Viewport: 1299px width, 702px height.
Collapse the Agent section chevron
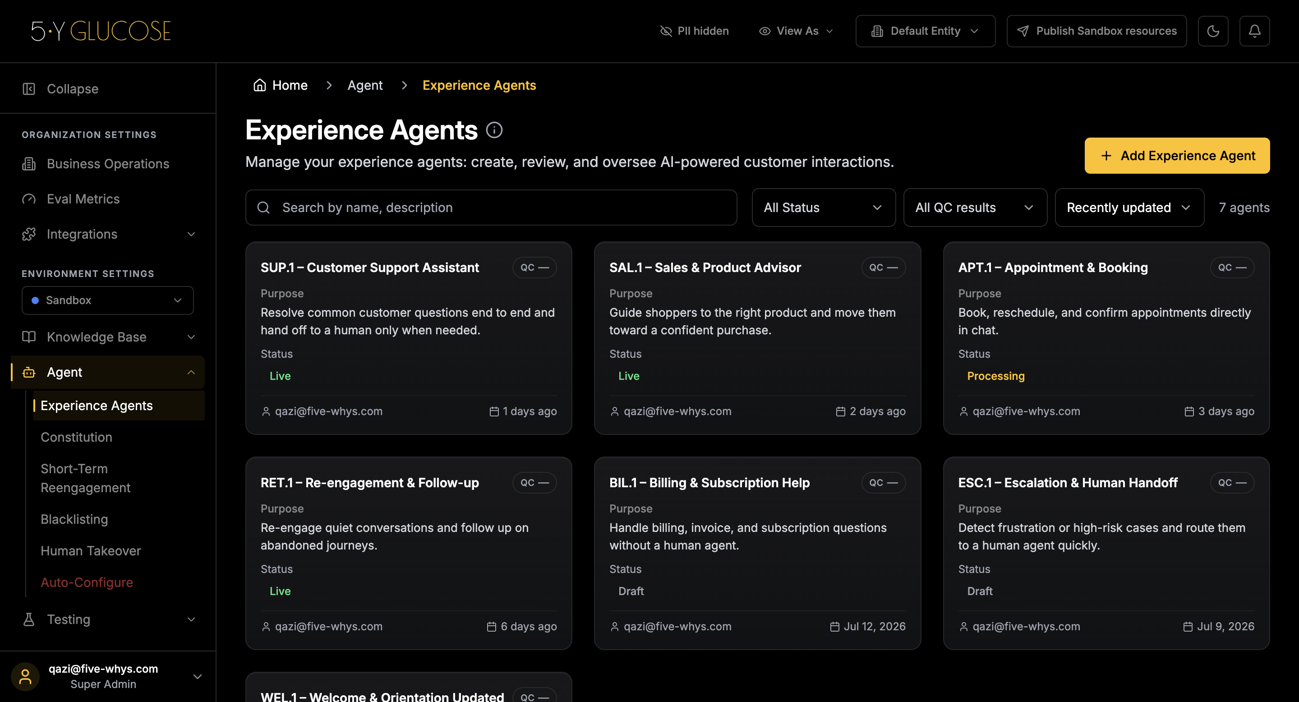point(191,372)
